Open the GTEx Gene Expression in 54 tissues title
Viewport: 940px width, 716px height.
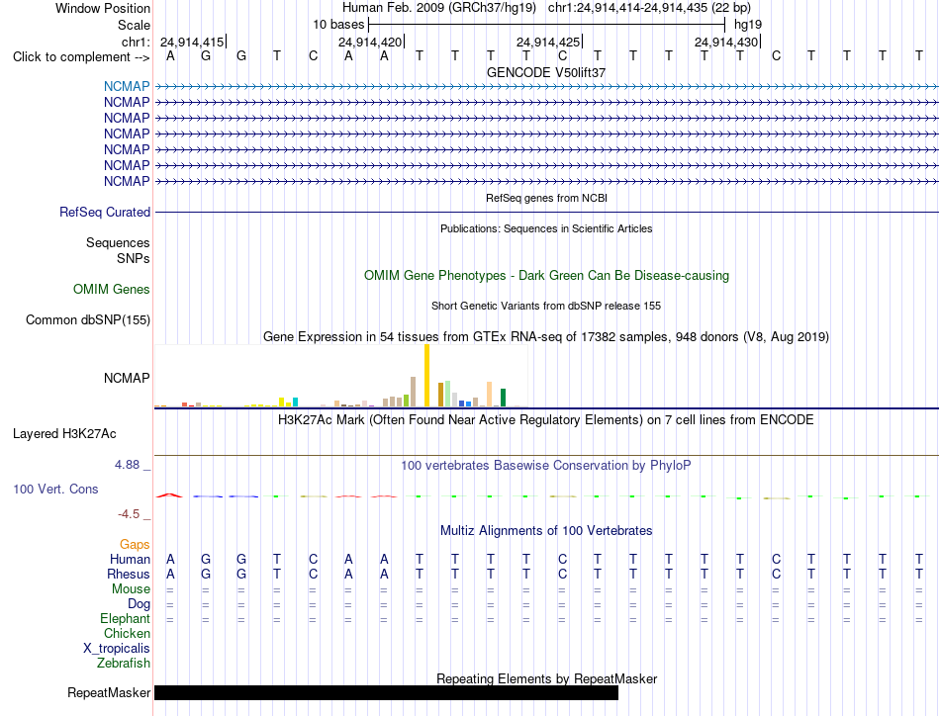(546, 336)
